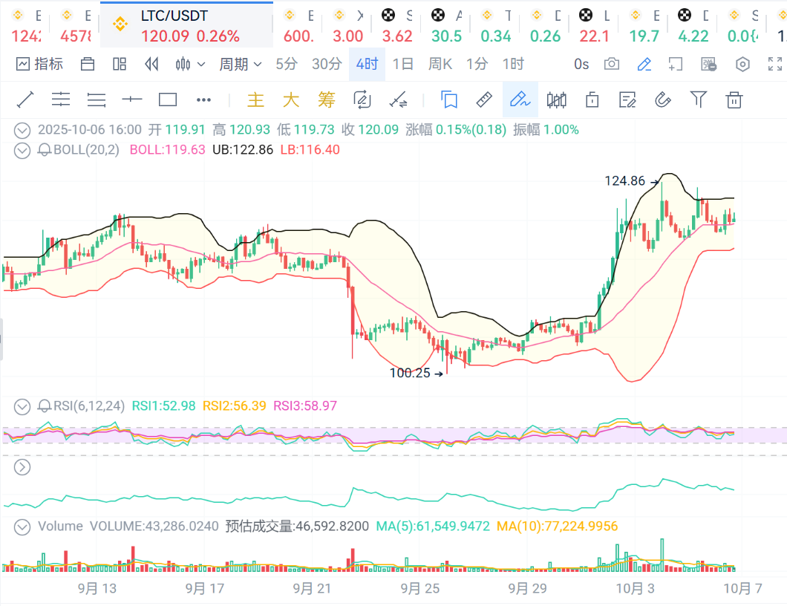
Task: Click the rewind double-arrow icon
Action: click(x=151, y=65)
